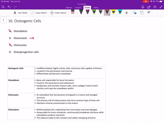Click answer option Osteocytes
This screenshot has height=123, width=164.
[x=20, y=45]
